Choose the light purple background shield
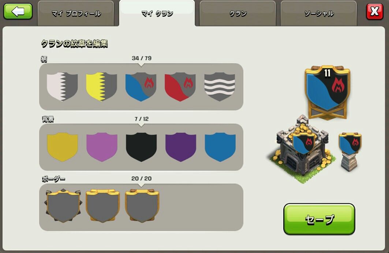The width and height of the screenshot is (389, 253). pos(102,147)
